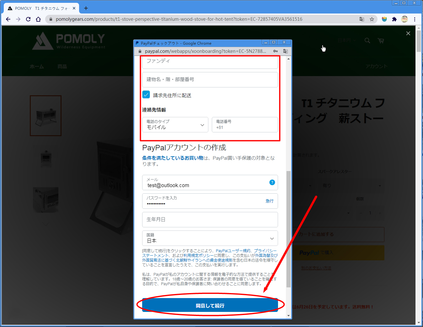Click the 生年月日 field
The image size is (423, 327).
pos(210,219)
